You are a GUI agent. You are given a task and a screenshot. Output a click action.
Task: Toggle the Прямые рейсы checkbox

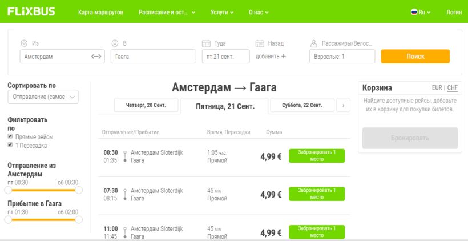coord(10,137)
